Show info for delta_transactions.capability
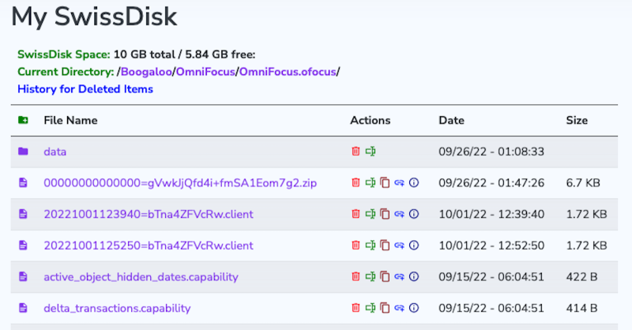Screen dimensions: 632x330 pyautogui.click(x=413, y=308)
